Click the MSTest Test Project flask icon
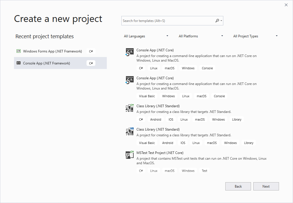 129,155
